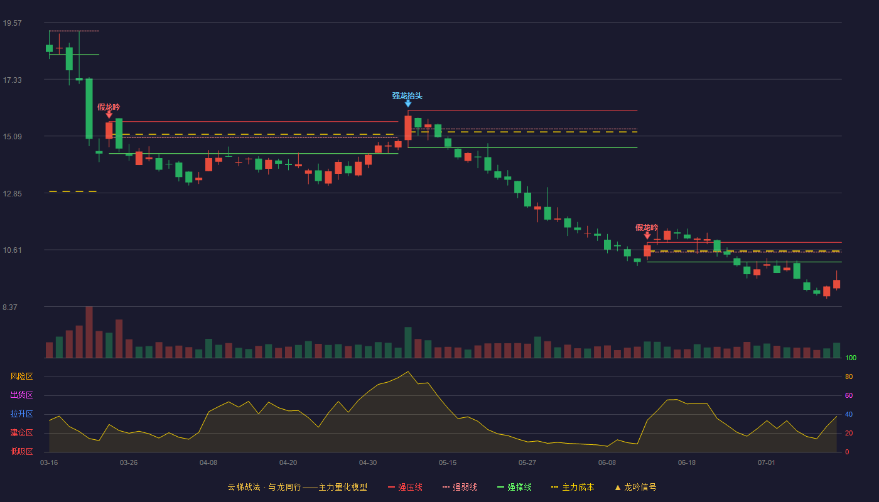
Task: Click the blue arrow under 强龙抬头 label
Action: [x=408, y=104]
